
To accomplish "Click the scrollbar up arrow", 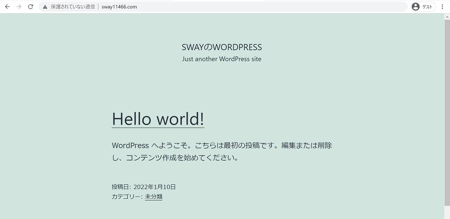I will 447,17.
